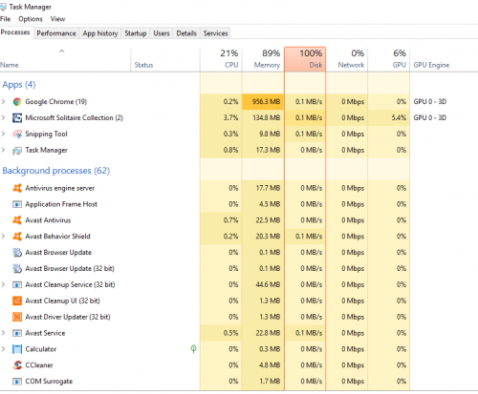Switch to the Startup tab
The width and height of the screenshot is (478, 394).
click(x=136, y=33)
